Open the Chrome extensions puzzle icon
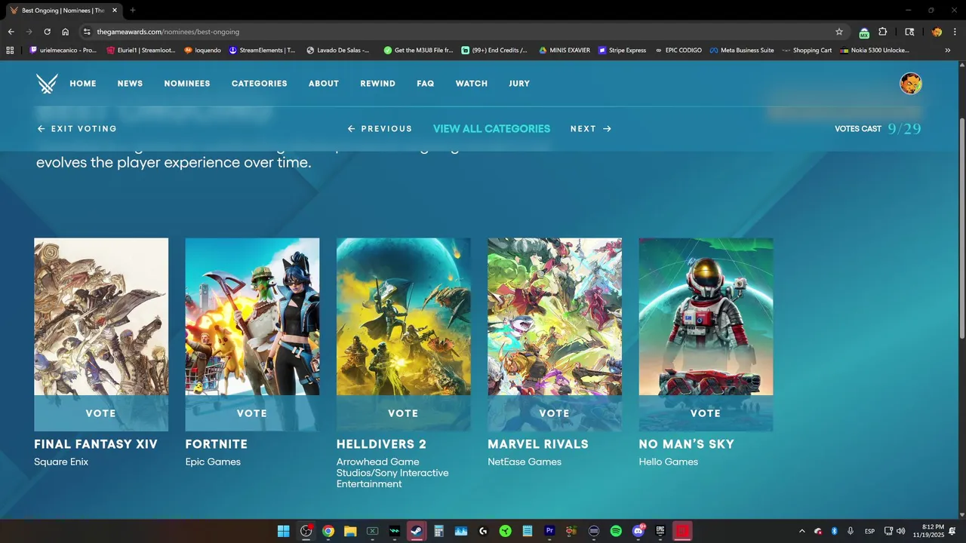Image resolution: width=966 pixels, height=543 pixels. tap(883, 32)
